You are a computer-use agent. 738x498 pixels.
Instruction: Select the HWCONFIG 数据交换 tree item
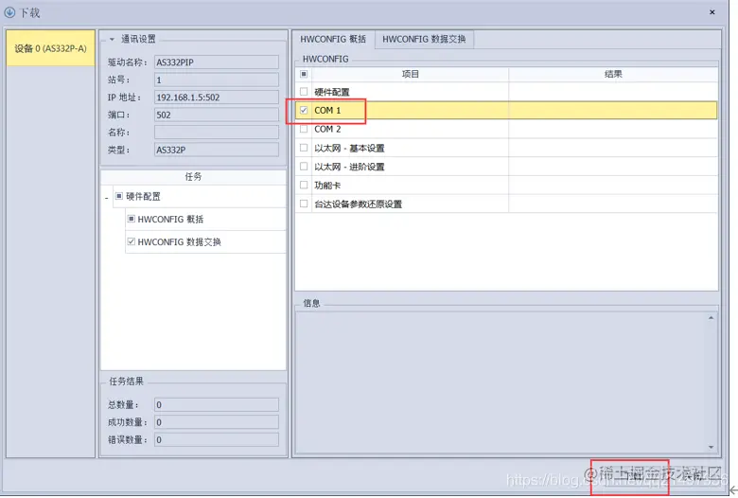tap(180, 241)
